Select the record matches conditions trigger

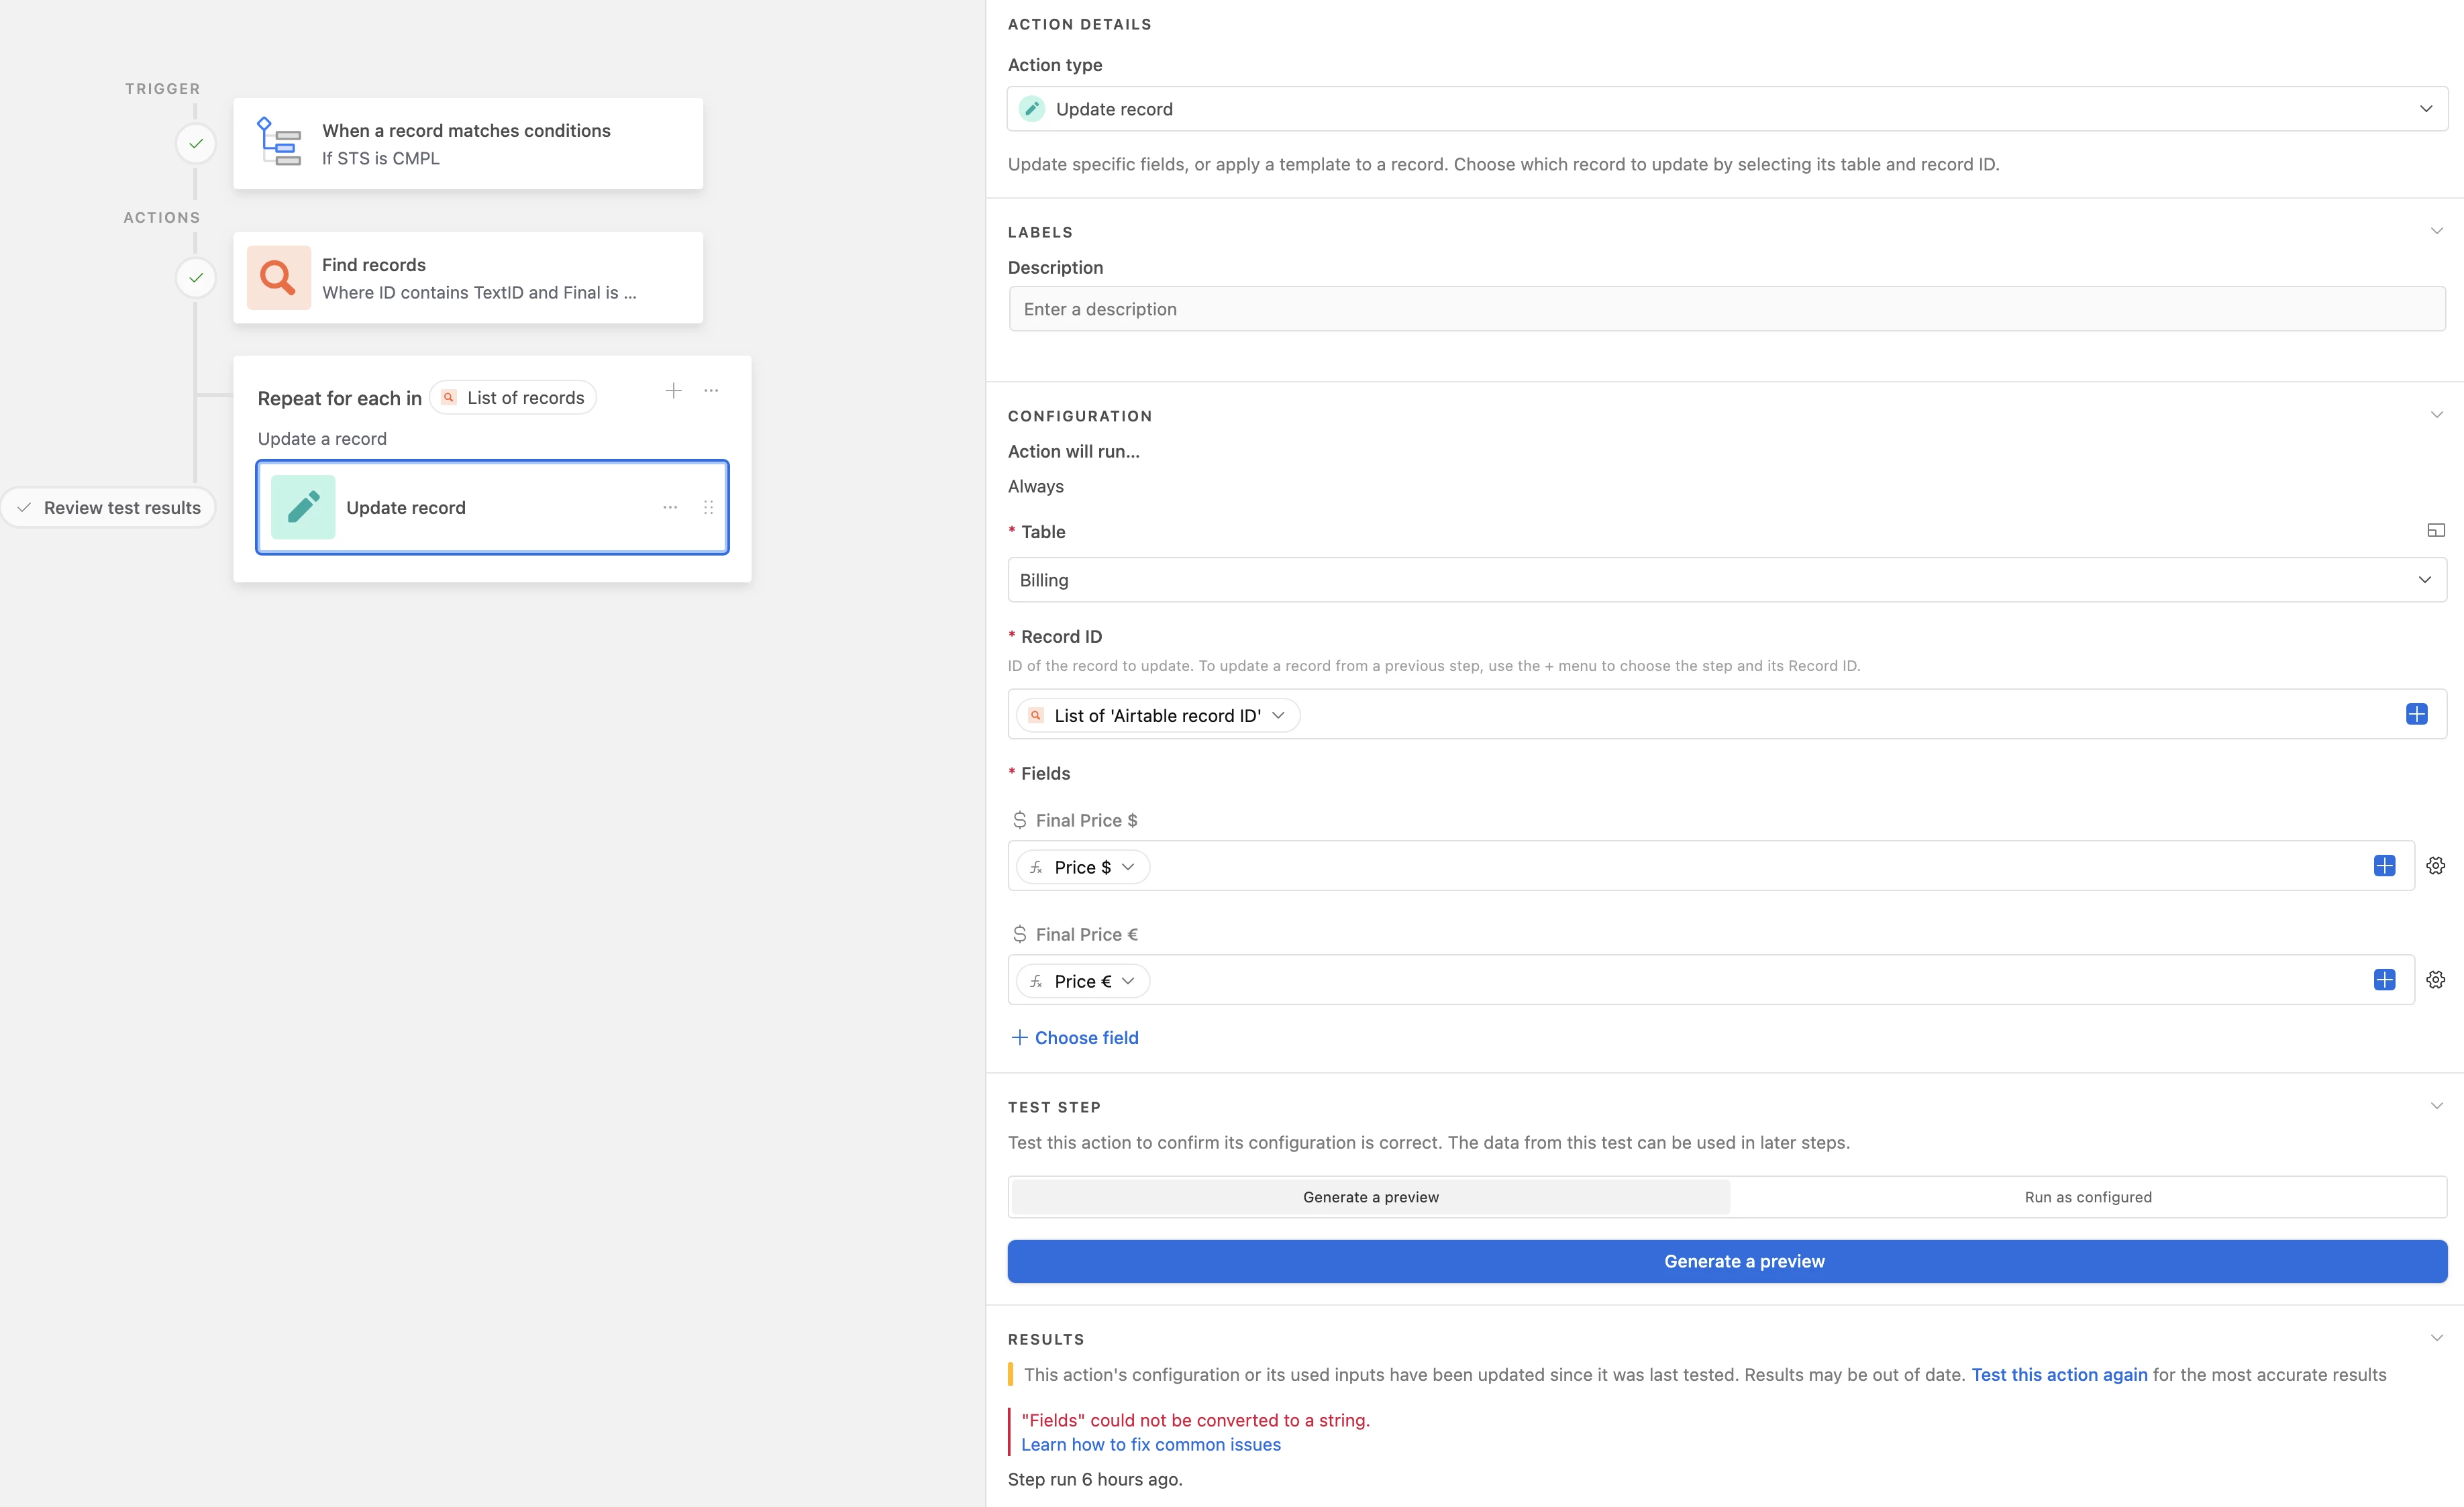click(468, 144)
